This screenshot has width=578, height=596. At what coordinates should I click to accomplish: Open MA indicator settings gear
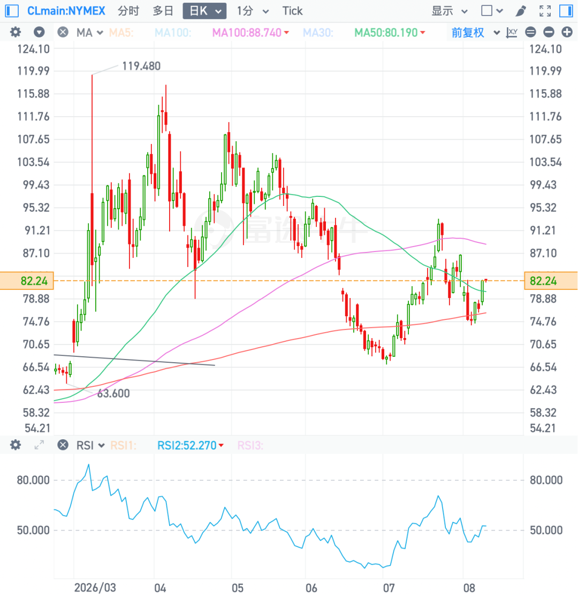pyautogui.click(x=15, y=32)
